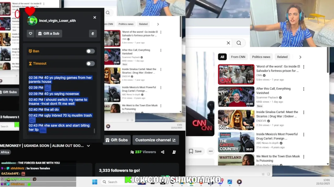Click chat username aaabbbccc

(9, 163)
